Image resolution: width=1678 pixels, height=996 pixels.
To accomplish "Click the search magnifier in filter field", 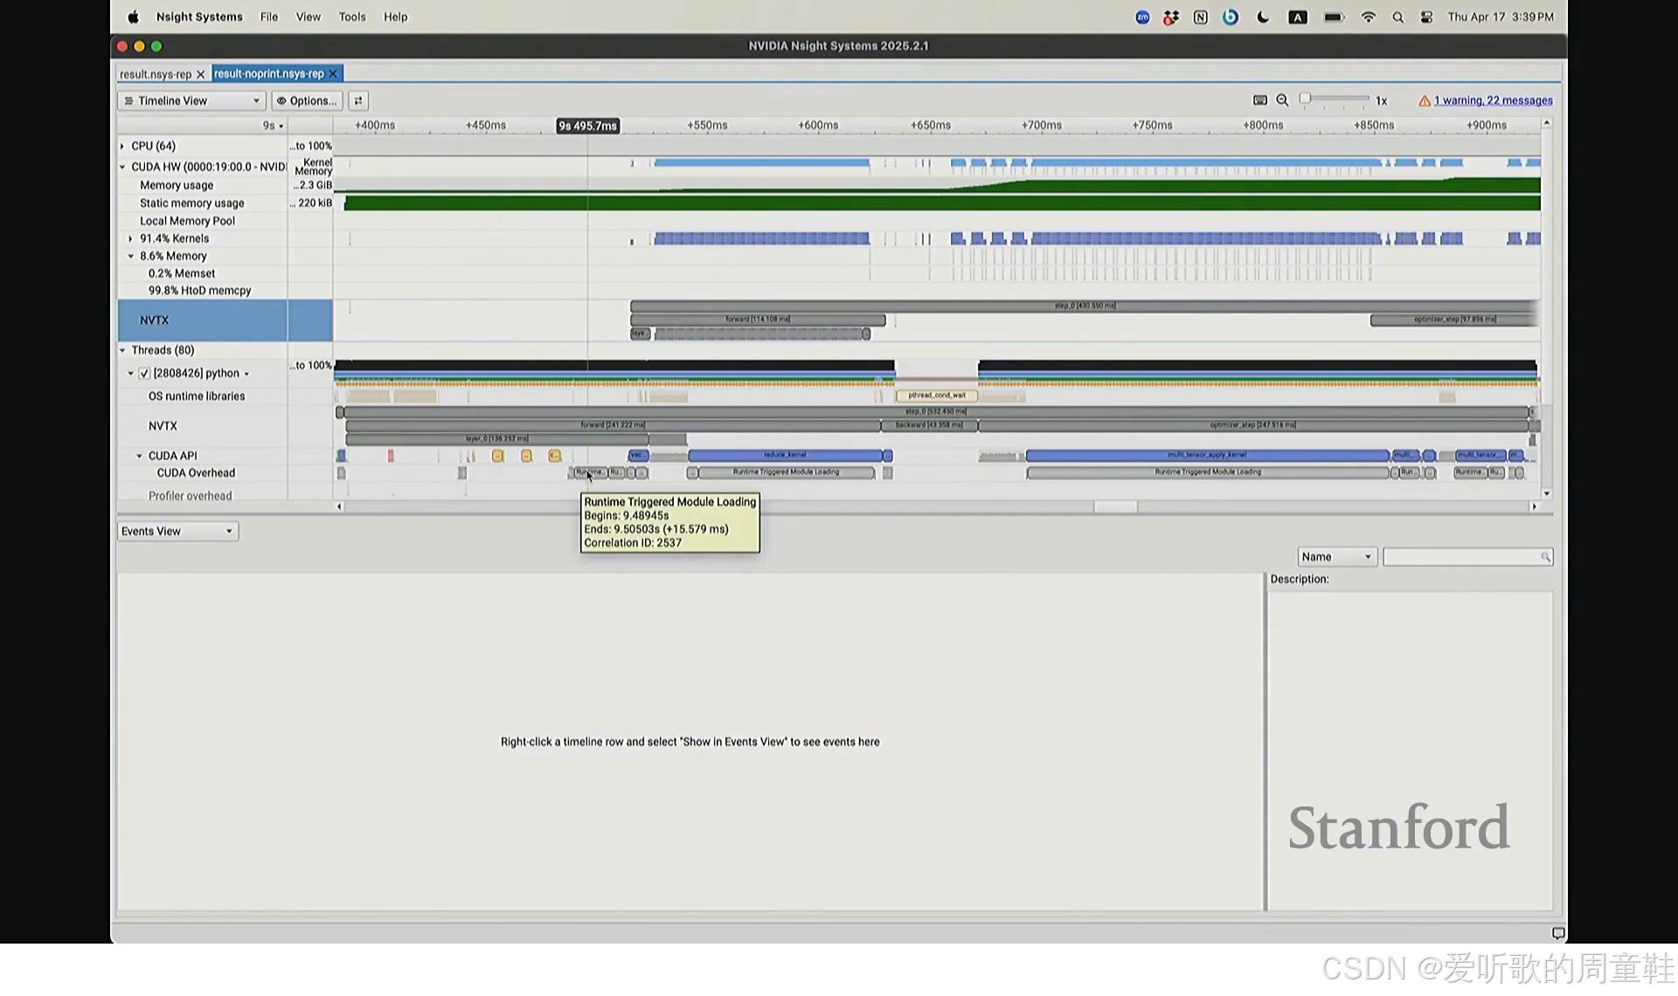I will pos(1544,557).
